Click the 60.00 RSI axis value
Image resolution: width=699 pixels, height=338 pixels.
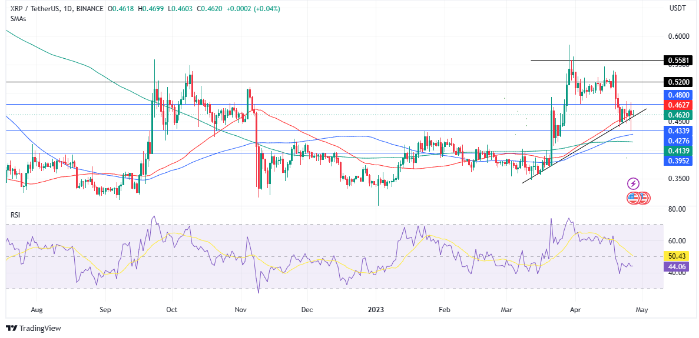click(x=678, y=241)
